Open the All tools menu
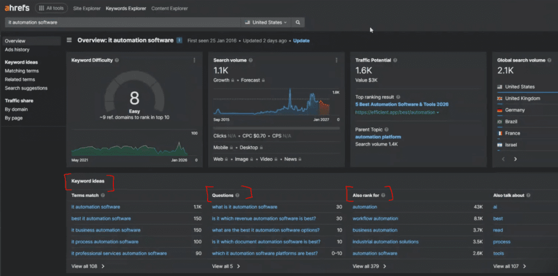Viewport: 558px width, 276px height. pos(51,8)
